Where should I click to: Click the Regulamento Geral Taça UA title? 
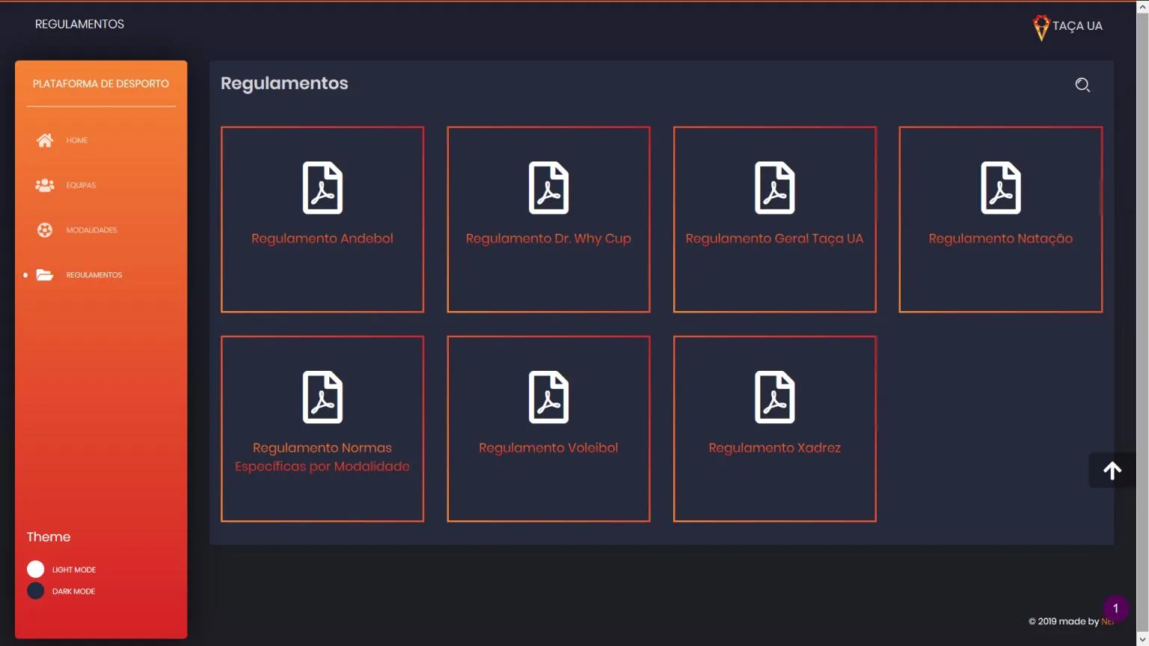[774, 239]
